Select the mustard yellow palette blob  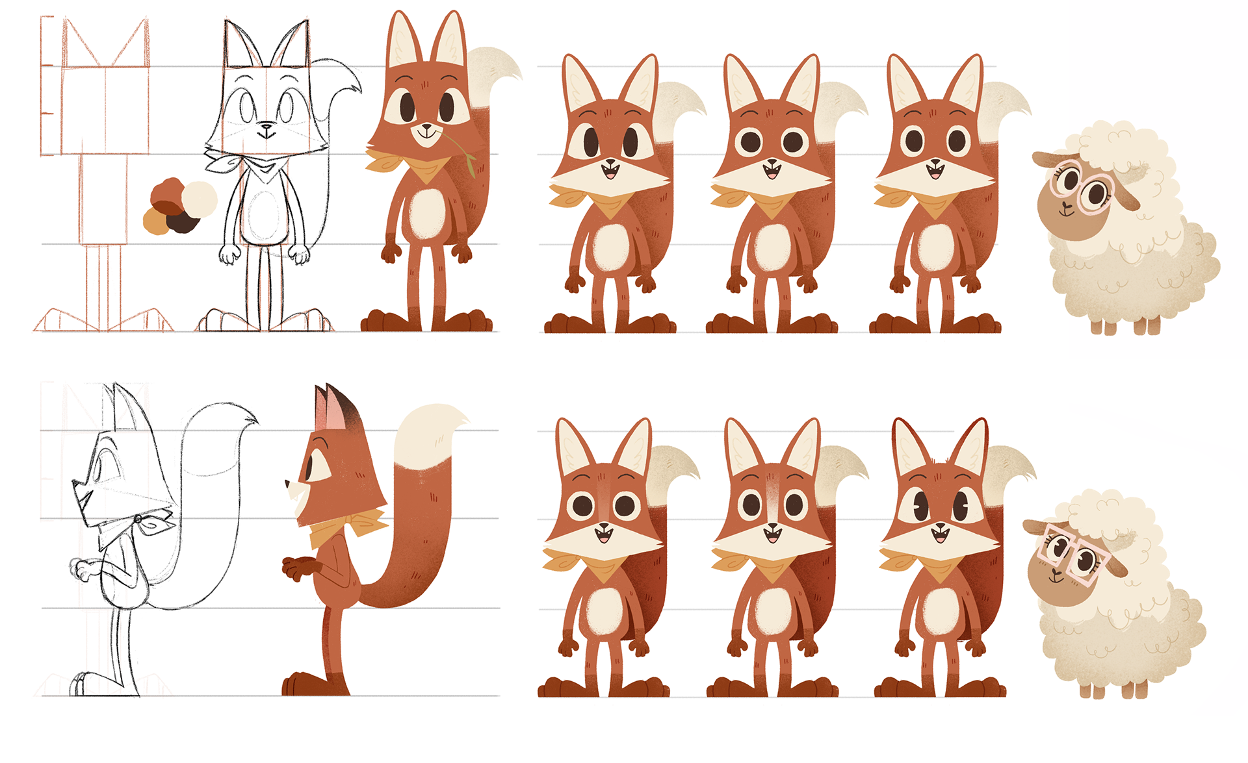click(x=155, y=222)
